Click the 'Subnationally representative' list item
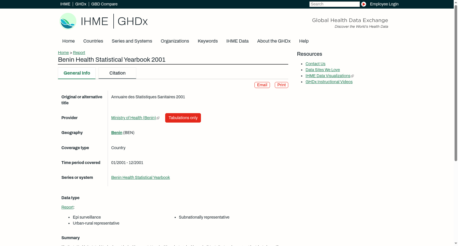The width and height of the screenshot is (458, 246). [x=204, y=217]
